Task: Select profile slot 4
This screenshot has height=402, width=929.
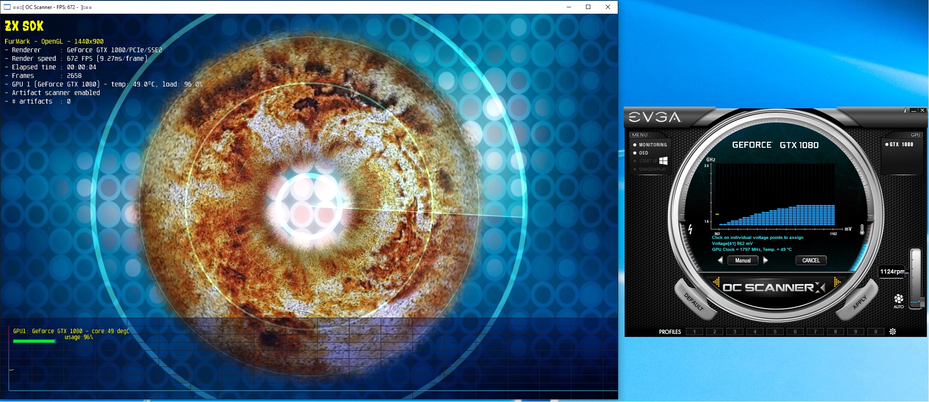Action: click(755, 331)
